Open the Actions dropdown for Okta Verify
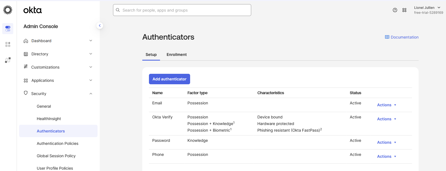 coord(387,119)
